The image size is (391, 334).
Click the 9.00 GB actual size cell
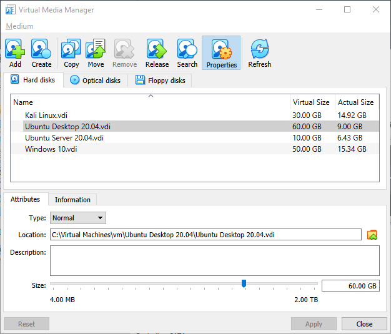coord(350,126)
